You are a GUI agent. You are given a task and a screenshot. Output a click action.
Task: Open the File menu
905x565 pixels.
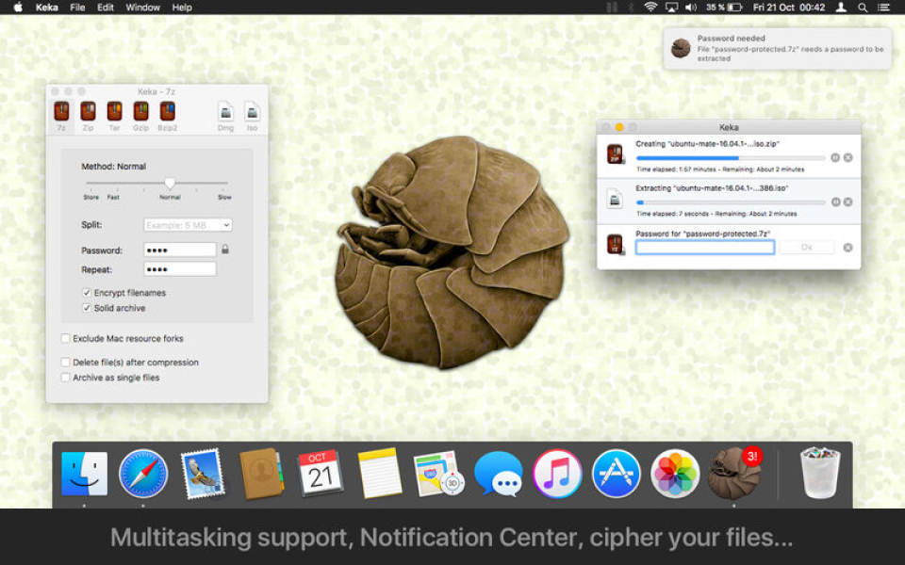pos(77,8)
